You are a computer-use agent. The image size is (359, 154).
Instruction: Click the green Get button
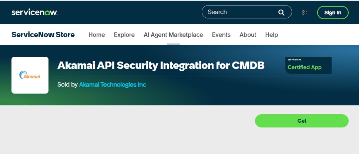tap(302, 121)
